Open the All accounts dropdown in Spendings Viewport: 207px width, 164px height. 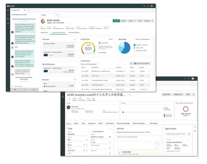pyautogui.click(x=146, y=39)
